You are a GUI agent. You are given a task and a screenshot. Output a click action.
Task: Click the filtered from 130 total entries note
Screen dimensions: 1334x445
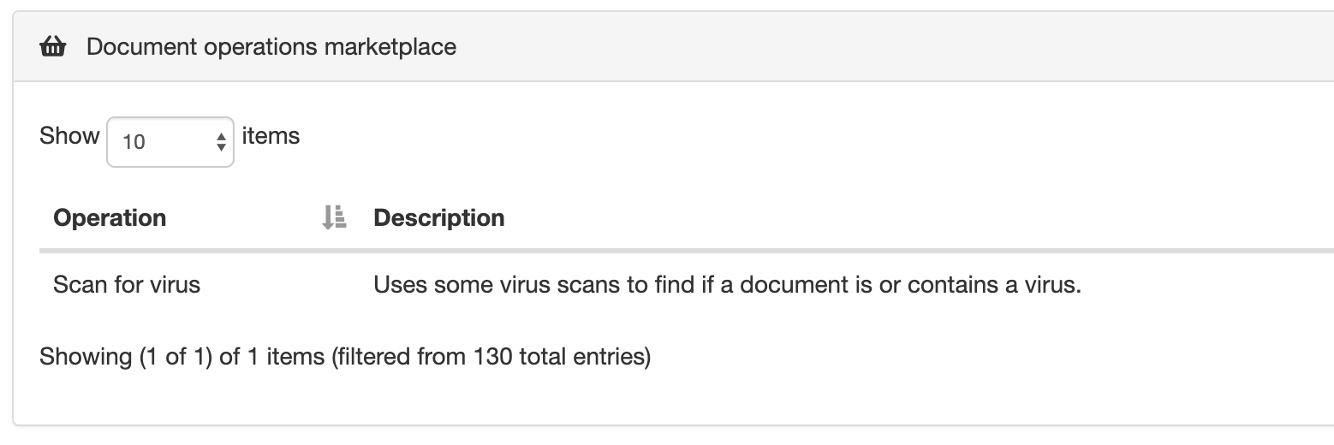click(491, 356)
